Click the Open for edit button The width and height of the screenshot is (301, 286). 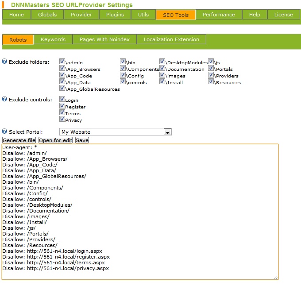click(56, 140)
